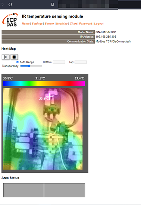
Task: Click the Bottom range input field
Action: coord(59,62)
